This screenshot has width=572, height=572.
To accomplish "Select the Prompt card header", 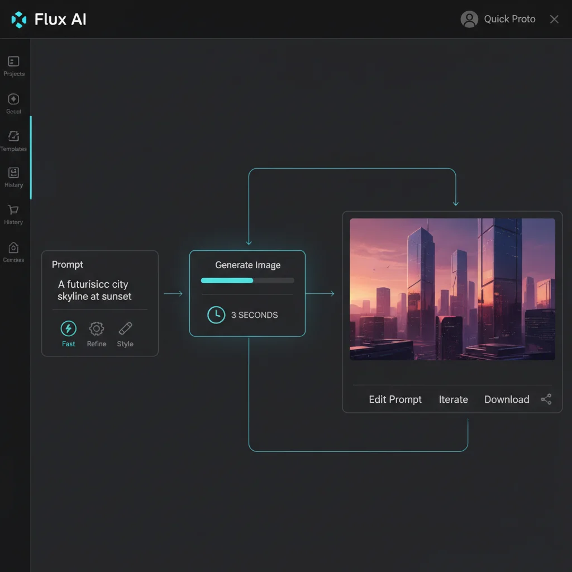I will pyautogui.click(x=67, y=264).
